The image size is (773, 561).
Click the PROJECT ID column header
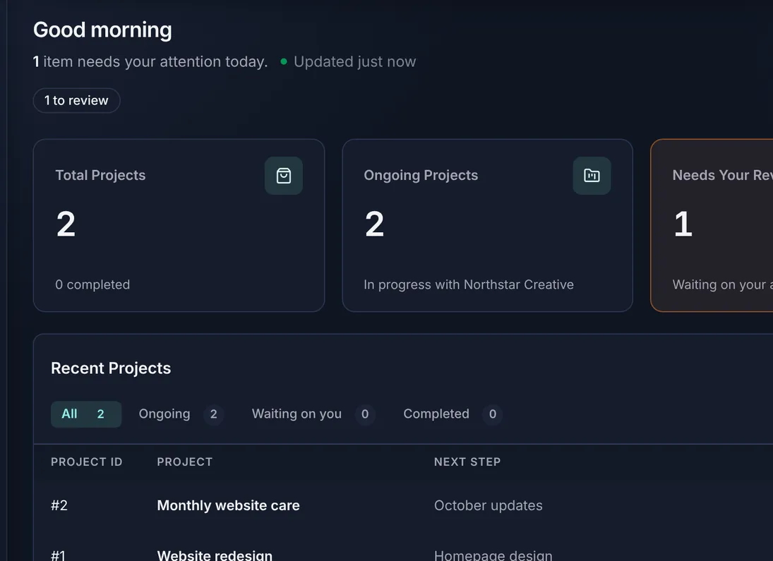click(86, 462)
